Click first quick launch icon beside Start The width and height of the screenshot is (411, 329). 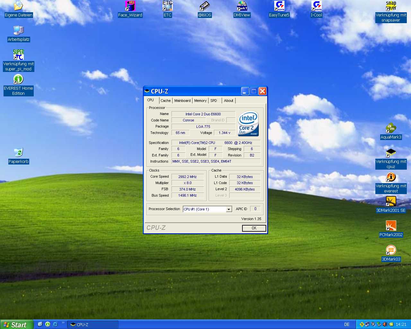coord(40,324)
